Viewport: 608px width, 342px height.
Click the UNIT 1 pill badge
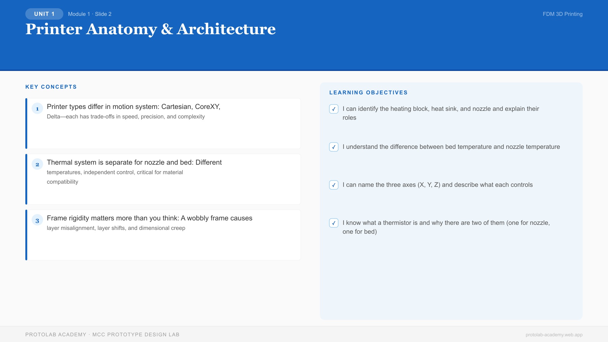coord(44,14)
